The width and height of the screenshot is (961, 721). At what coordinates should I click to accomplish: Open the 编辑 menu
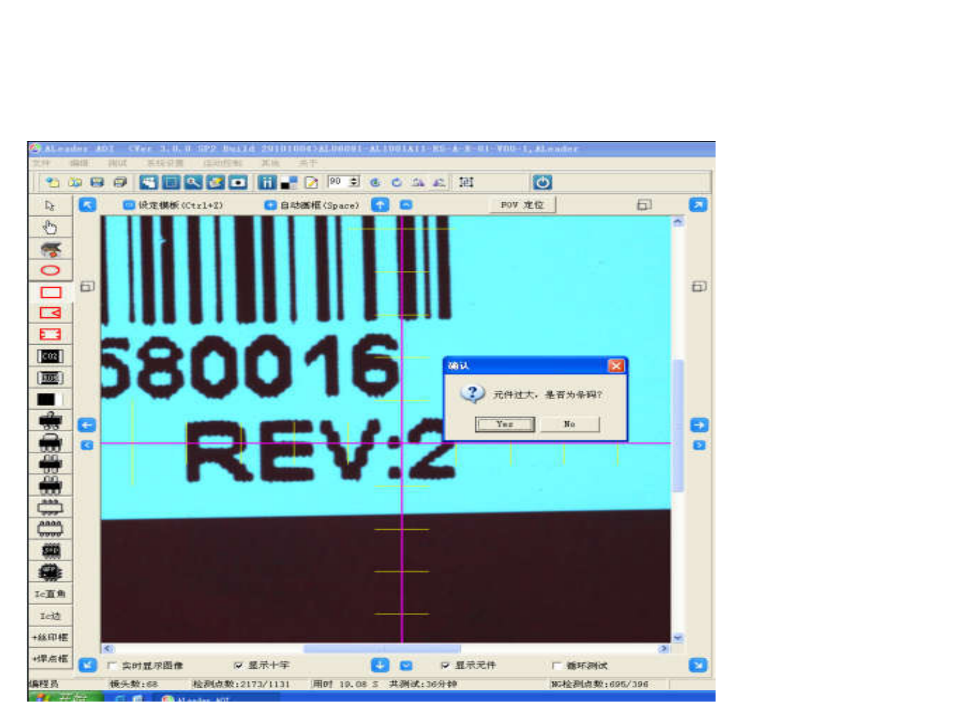point(79,163)
